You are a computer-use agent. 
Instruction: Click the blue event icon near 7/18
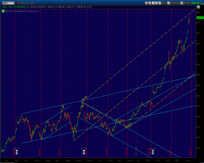click(17, 153)
